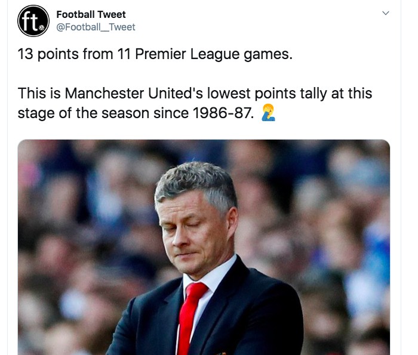Click the small soccer ball in avatar logo
This screenshot has height=355, width=418.
(42, 27)
